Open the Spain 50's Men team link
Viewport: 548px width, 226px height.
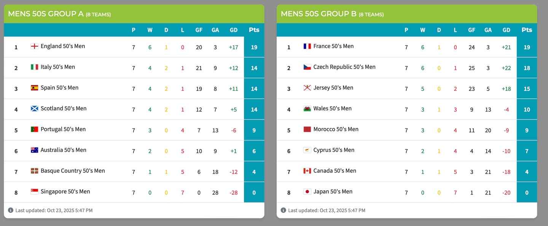59,88
